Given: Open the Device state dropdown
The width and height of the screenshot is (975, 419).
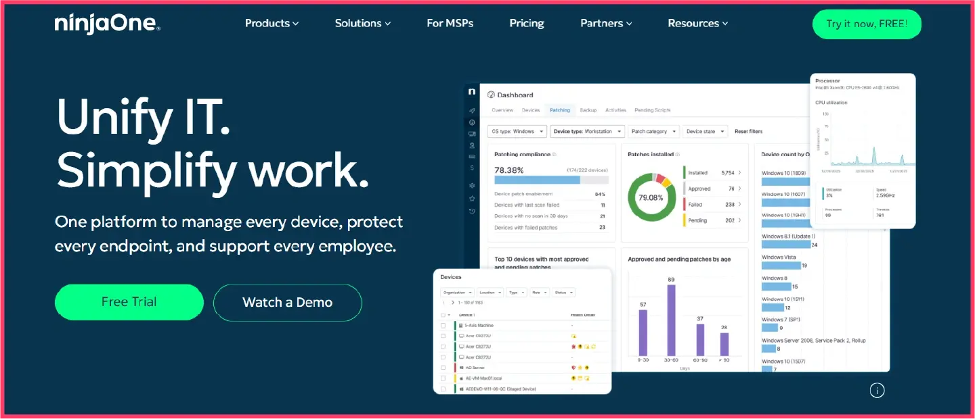Looking at the screenshot, I should (705, 132).
